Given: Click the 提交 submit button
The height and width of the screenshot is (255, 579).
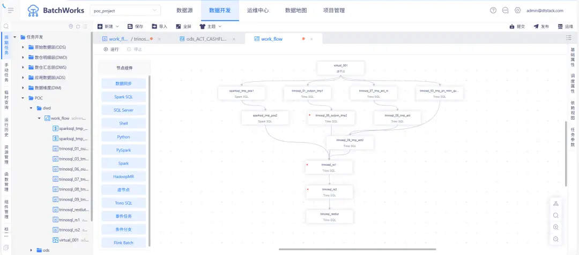Looking at the screenshot, I should pyautogui.click(x=517, y=26).
